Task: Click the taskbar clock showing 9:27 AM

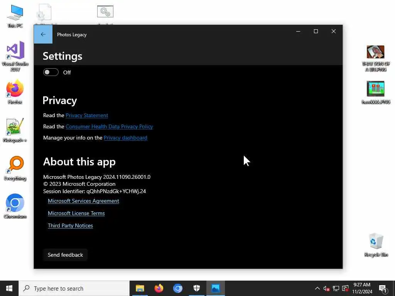Action: (x=362, y=288)
